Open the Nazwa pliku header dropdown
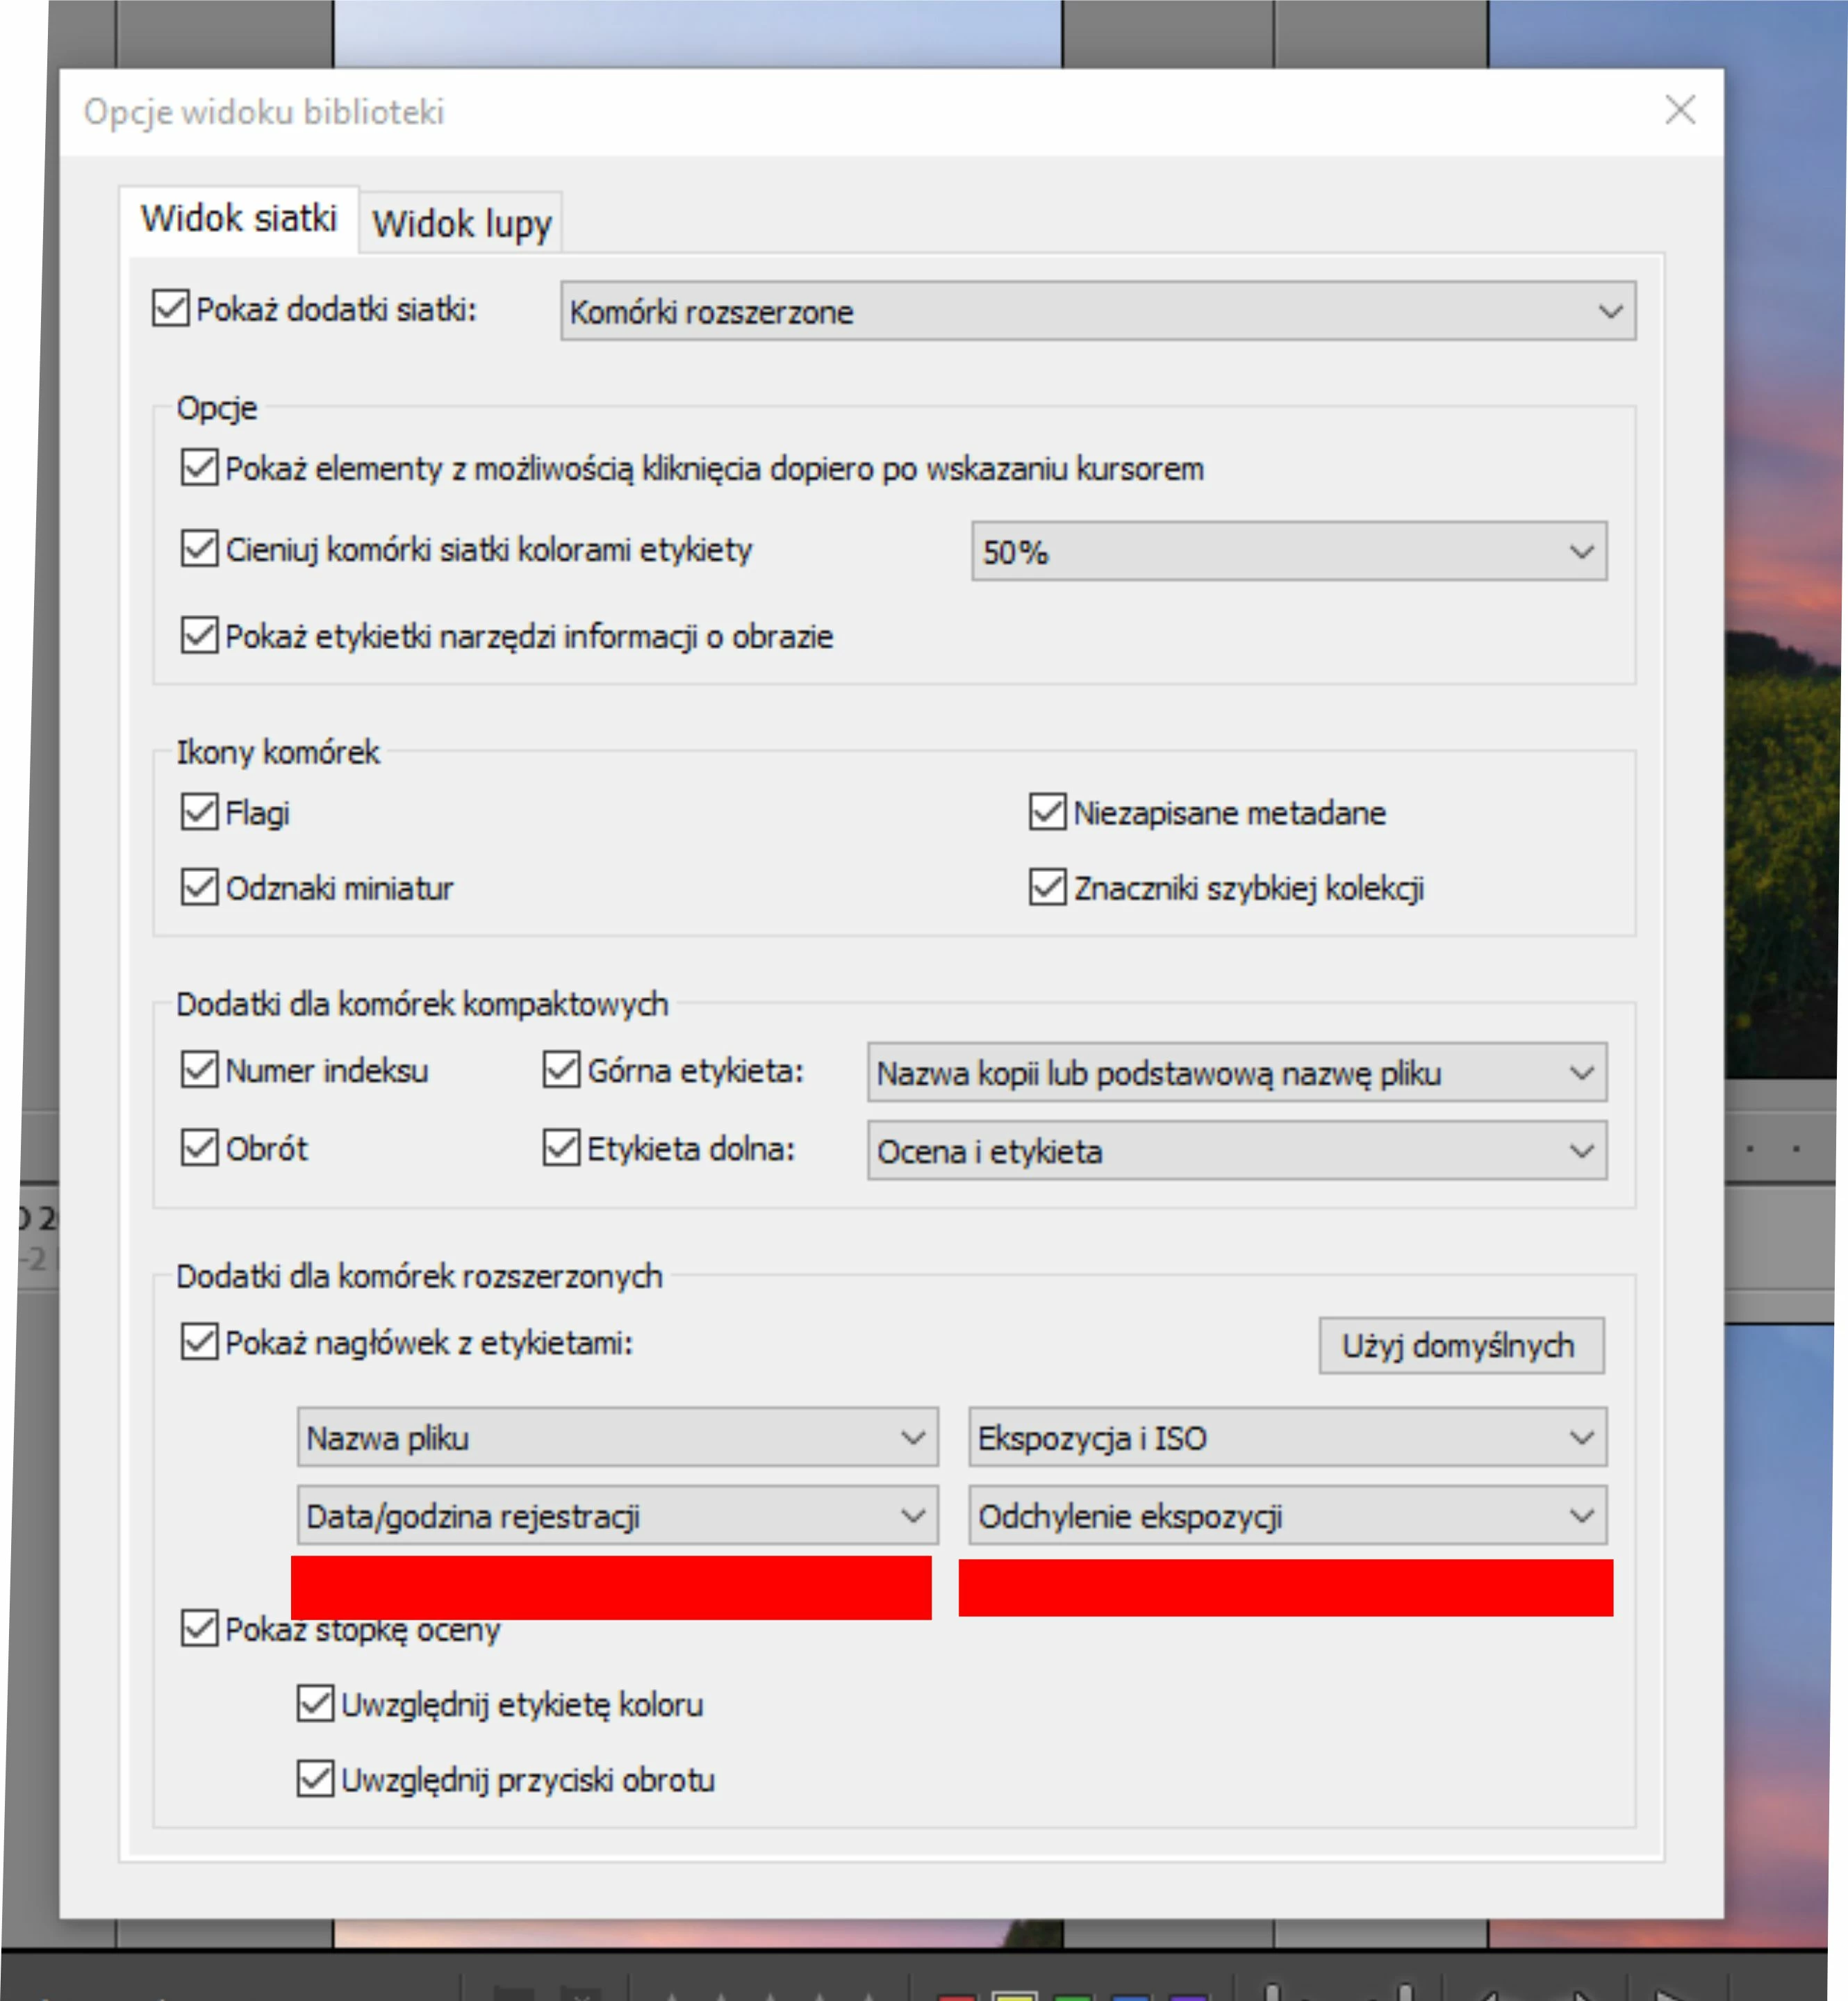The image size is (1848, 2001). click(617, 1438)
